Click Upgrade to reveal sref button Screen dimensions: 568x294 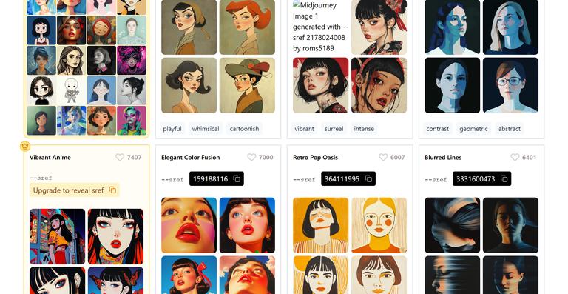point(75,190)
